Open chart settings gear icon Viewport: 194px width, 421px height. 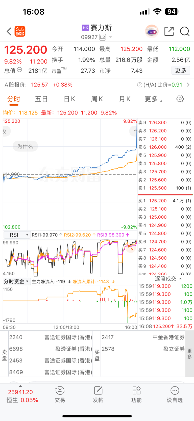coord(180,99)
